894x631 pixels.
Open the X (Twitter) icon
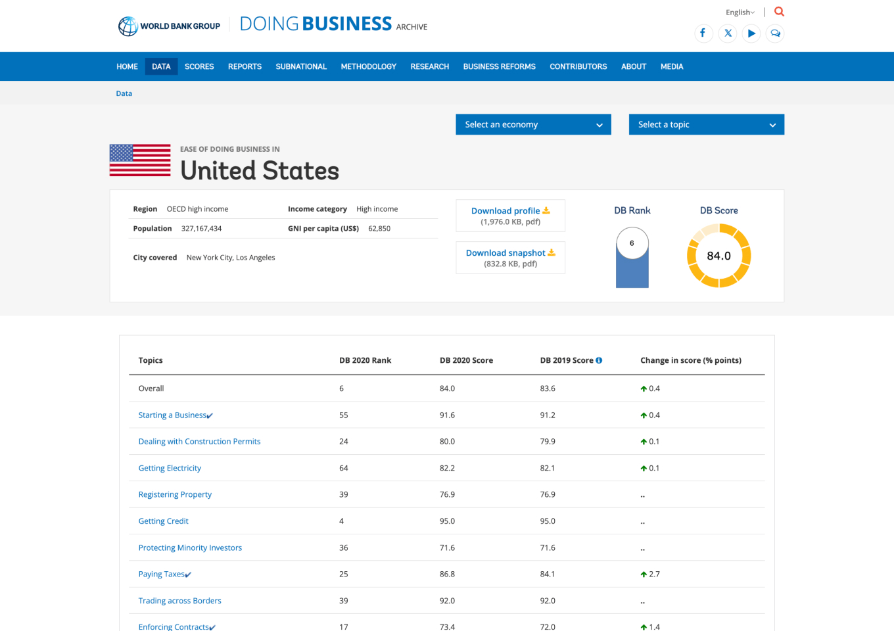point(728,33)
